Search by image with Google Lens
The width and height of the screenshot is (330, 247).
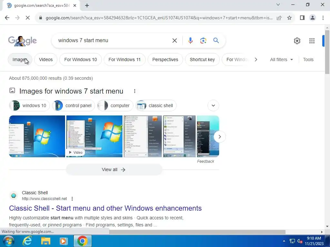(x=203, y=41)
